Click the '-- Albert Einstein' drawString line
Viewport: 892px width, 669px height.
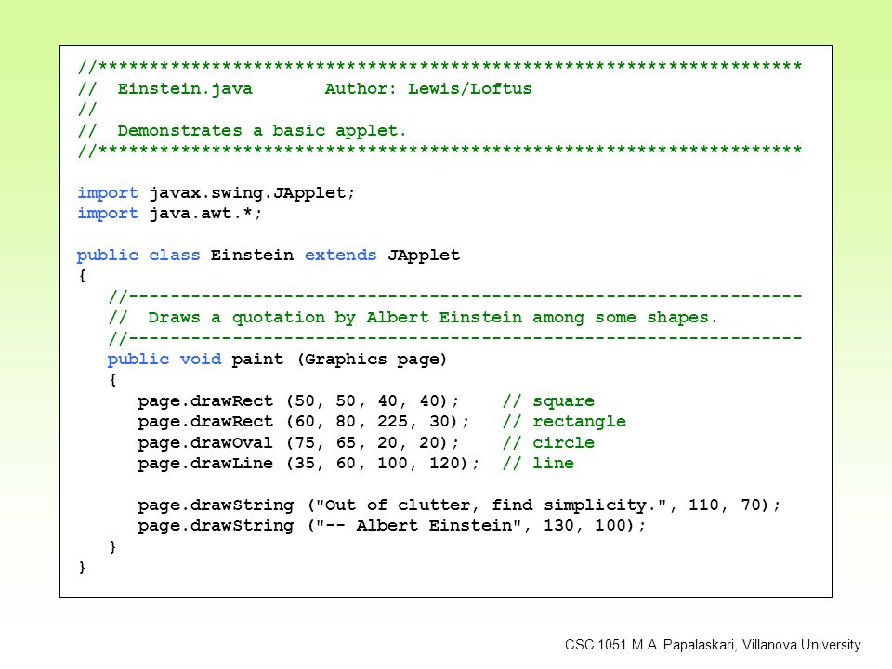392,526
